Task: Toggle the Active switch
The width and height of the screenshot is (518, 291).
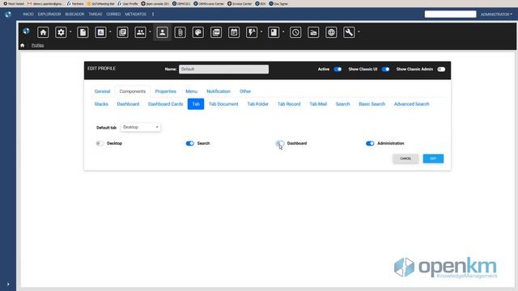Action: pos(338,70)
